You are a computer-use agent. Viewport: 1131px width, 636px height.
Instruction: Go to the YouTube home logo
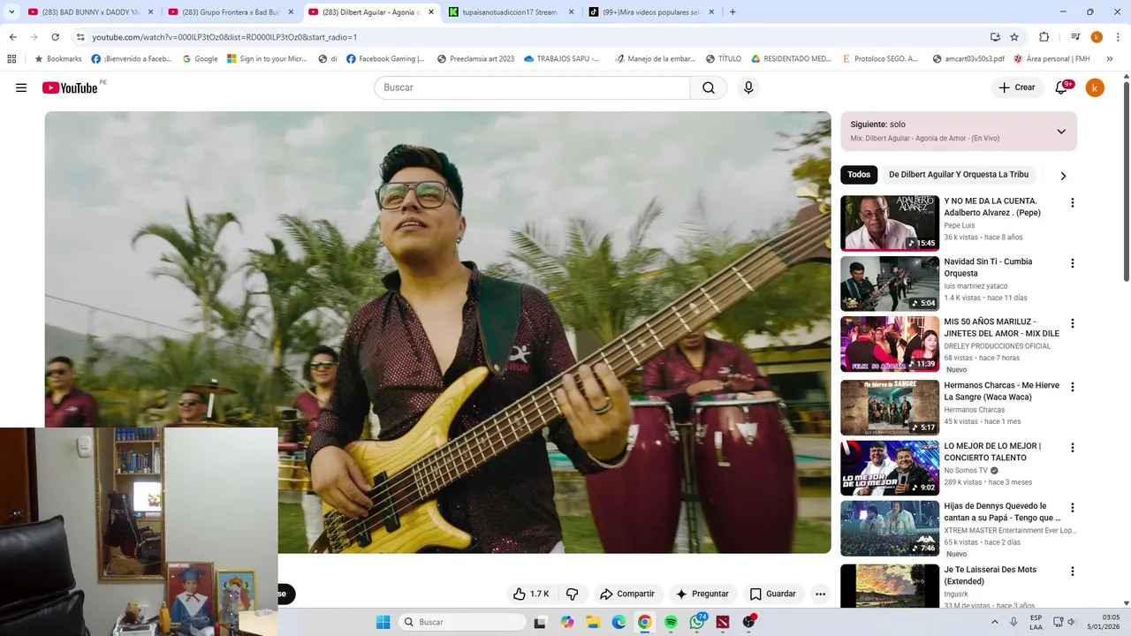(70, 87)
